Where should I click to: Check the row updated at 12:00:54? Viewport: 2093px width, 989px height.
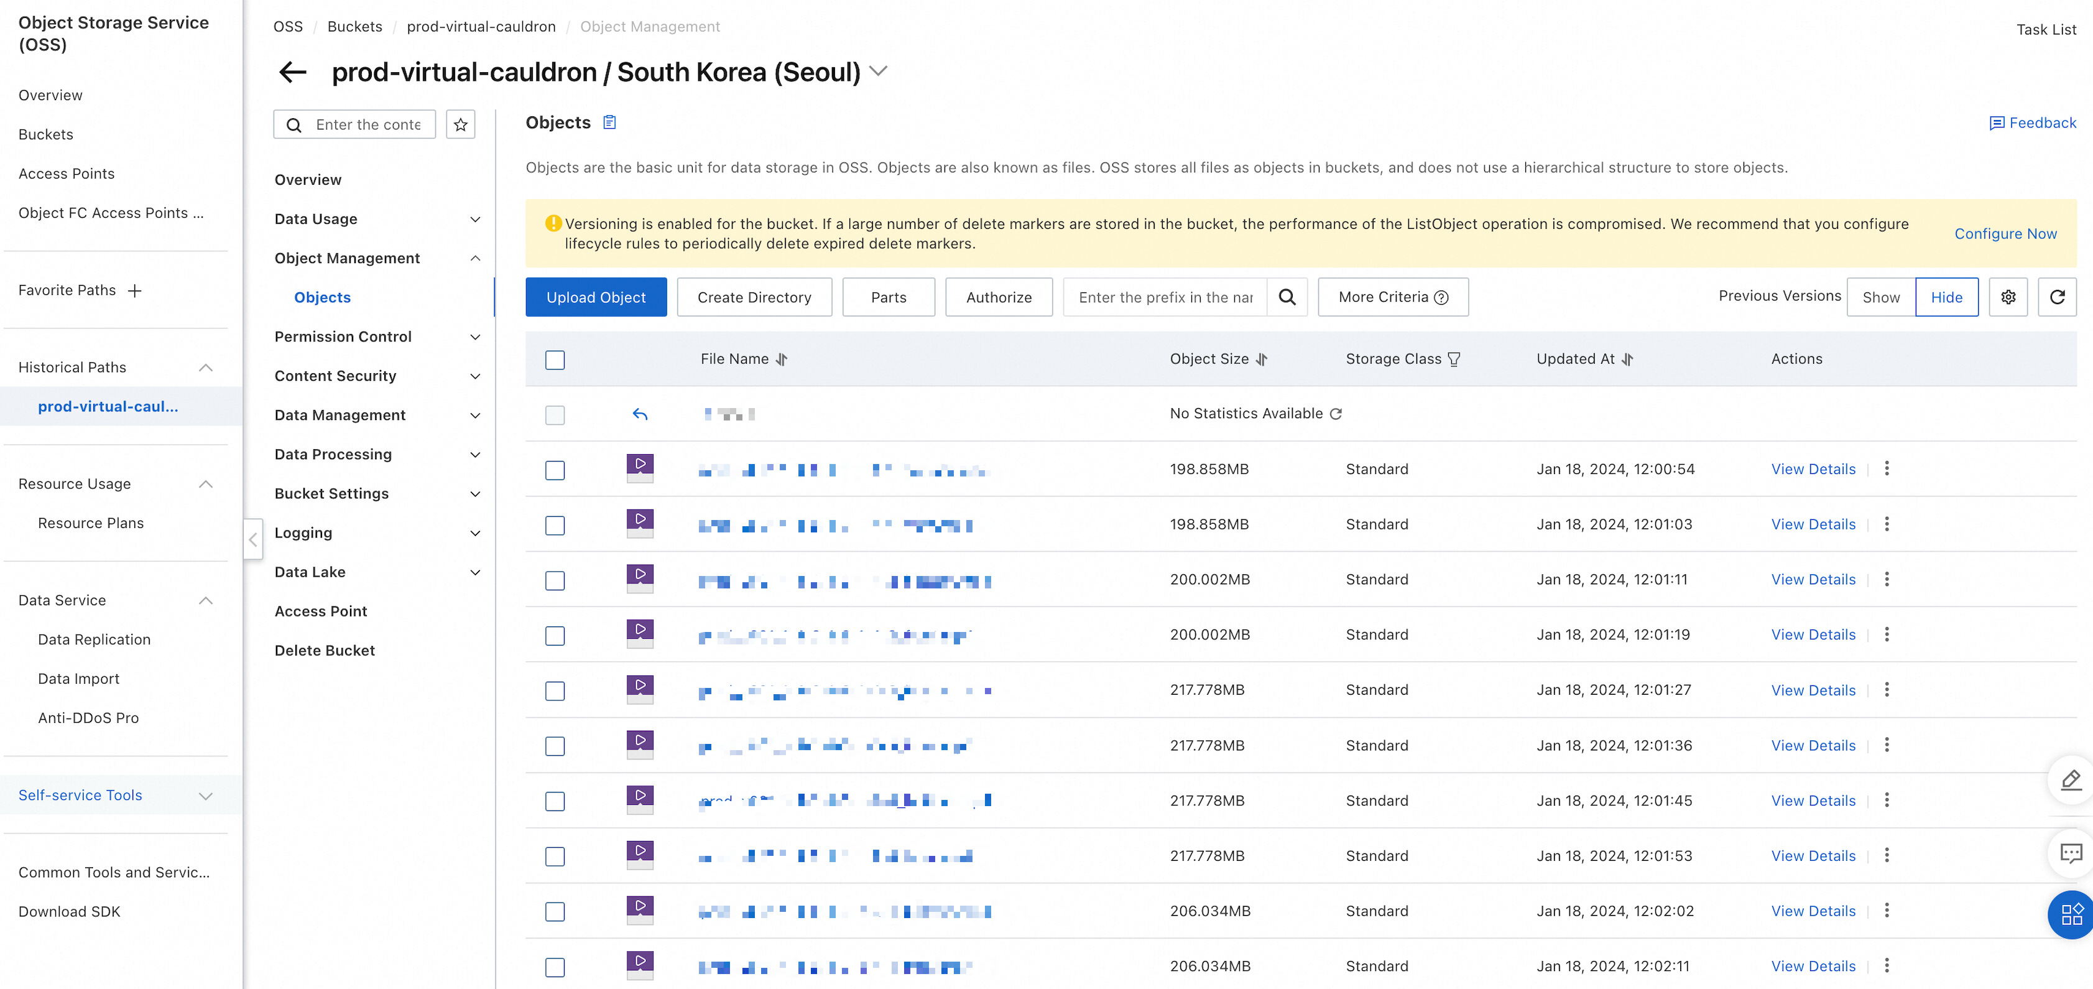(555, 470)
